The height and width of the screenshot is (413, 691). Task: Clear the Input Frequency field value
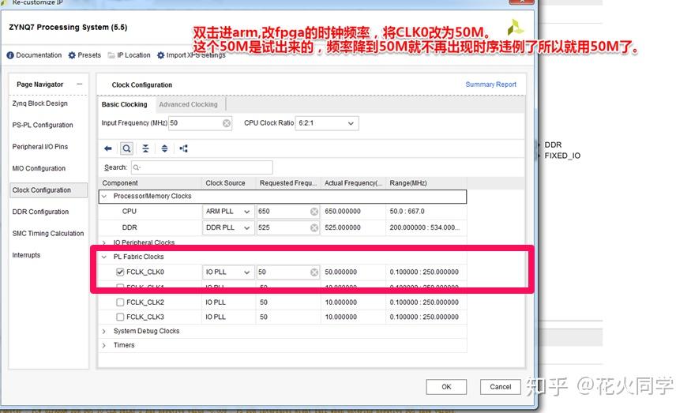click(227, 123)
